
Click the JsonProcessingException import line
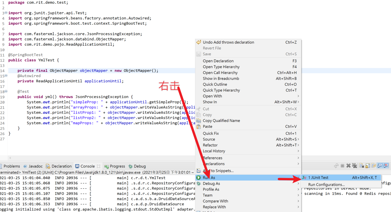(75, 34)
